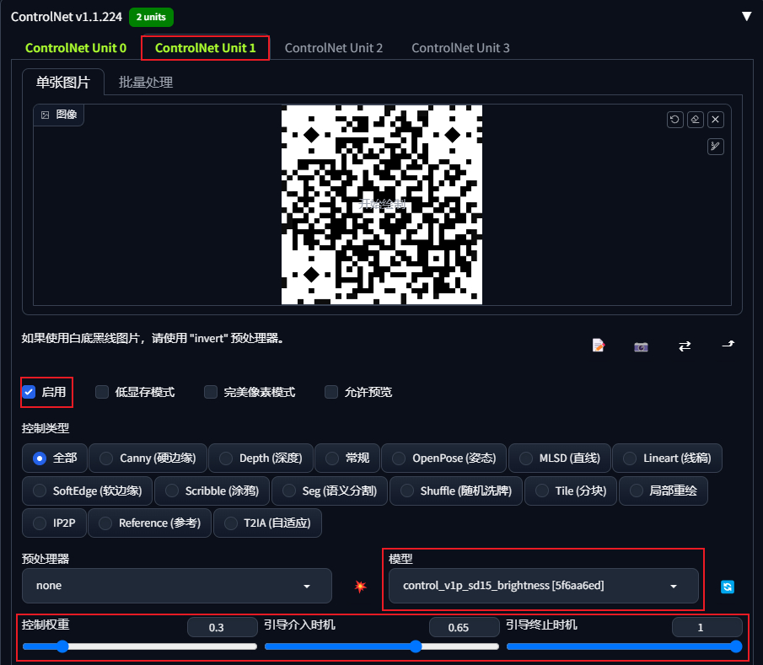The image size is (763, 665).
Task: Enable 低显存模式 low VRAM checkbox
Action: pyautogui.click(x=102, y=392)
